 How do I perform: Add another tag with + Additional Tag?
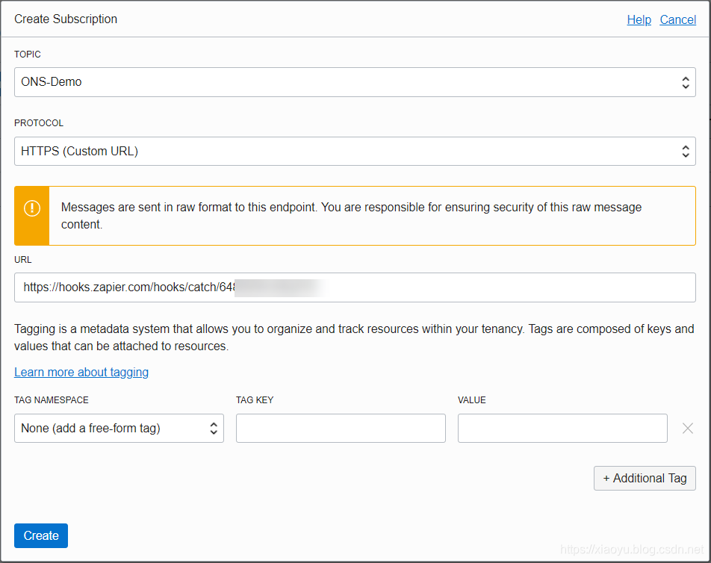click(645, 478)
